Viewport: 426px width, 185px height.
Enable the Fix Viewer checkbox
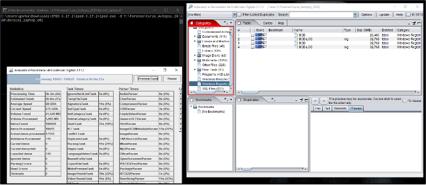click(404, 101)
